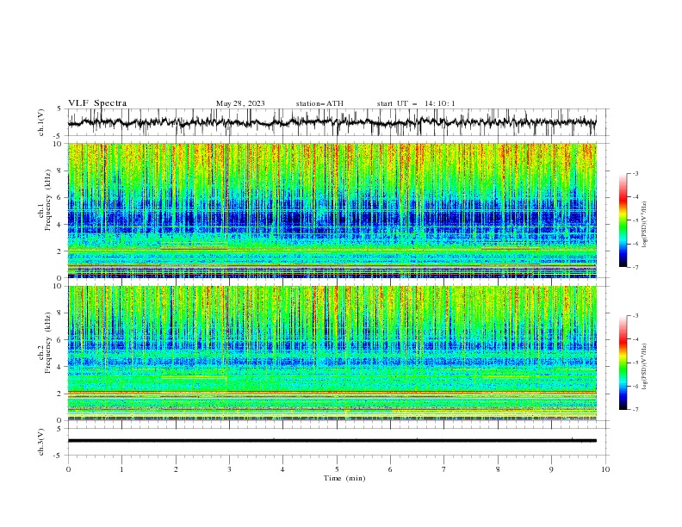
Task: Click the time axis tick label "10"
Action: 605,469
